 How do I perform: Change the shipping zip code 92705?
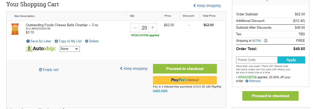[257, 41]
